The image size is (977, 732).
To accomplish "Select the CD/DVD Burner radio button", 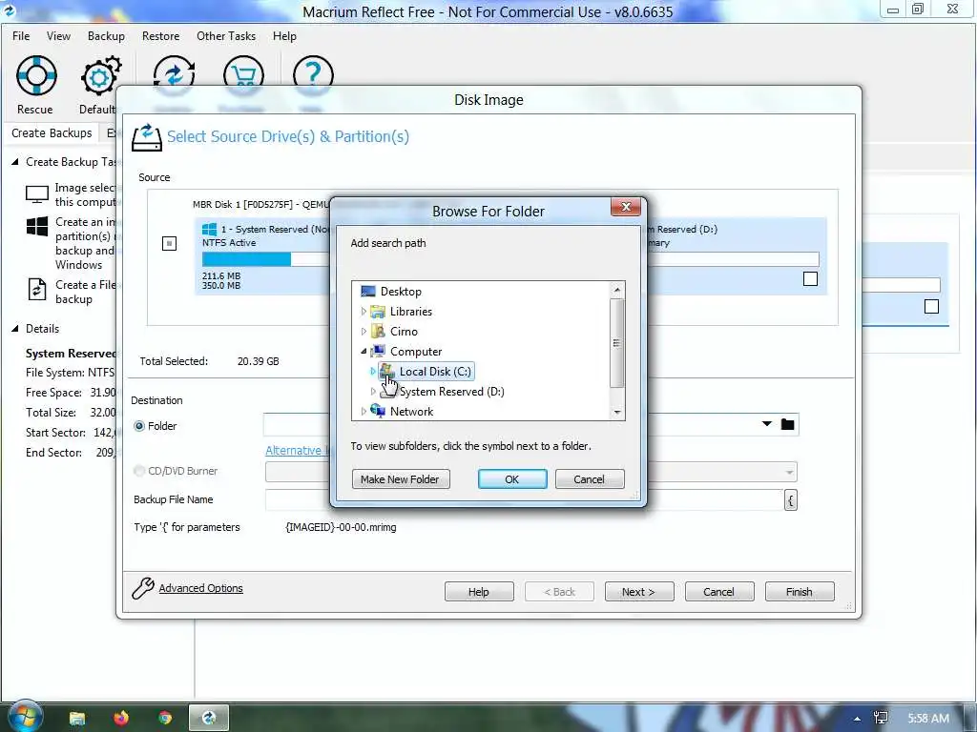I will point(139,471).
